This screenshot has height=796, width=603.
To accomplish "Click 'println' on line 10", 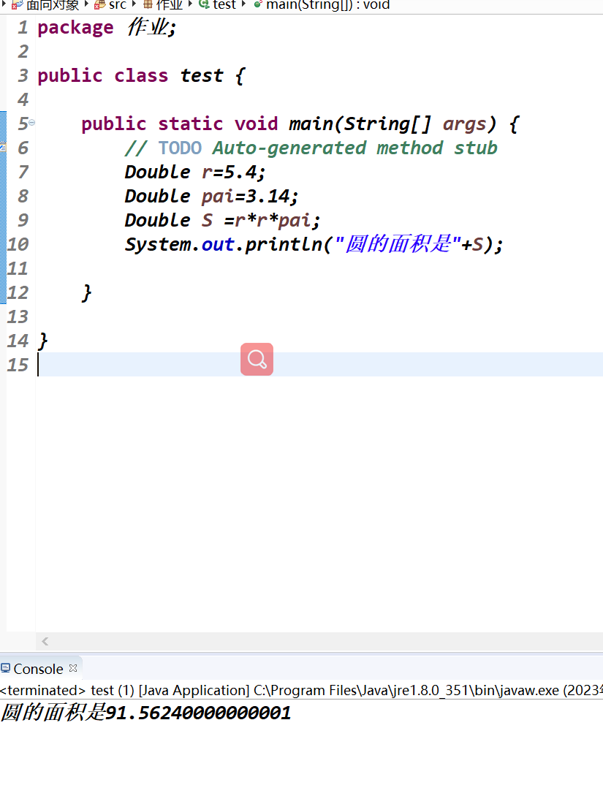I will click(284, 245).
